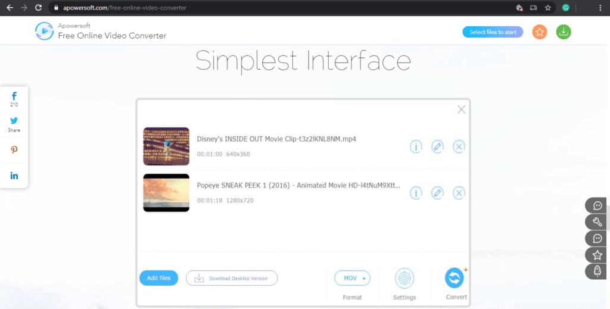Open the MOV format dropdown
This screenshot has height=309, width=610.
[352, 278]
